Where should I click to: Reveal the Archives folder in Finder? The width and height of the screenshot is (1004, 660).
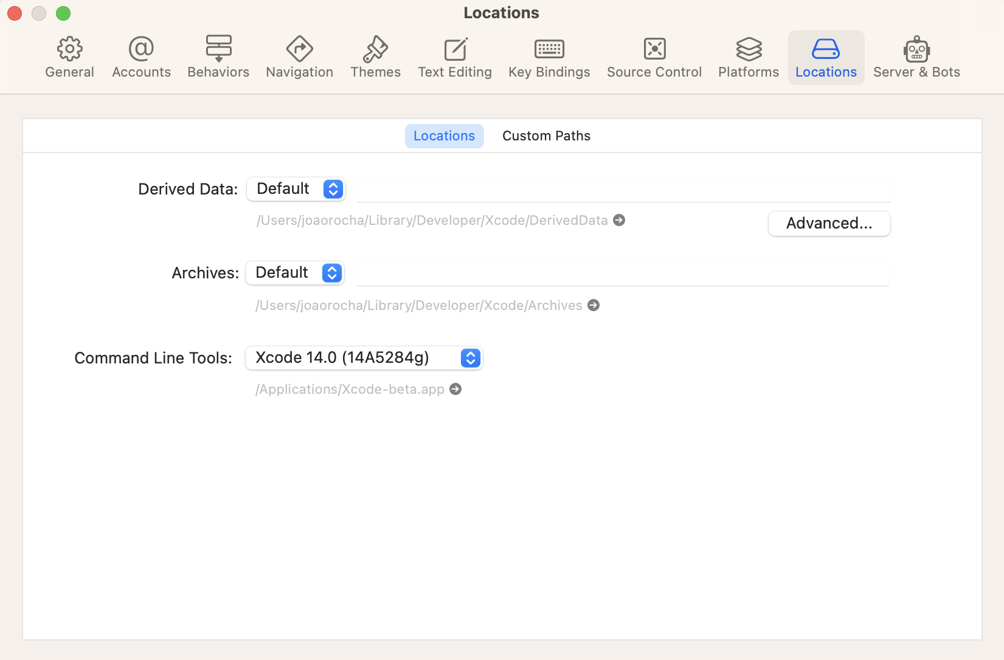click(594, 305)
